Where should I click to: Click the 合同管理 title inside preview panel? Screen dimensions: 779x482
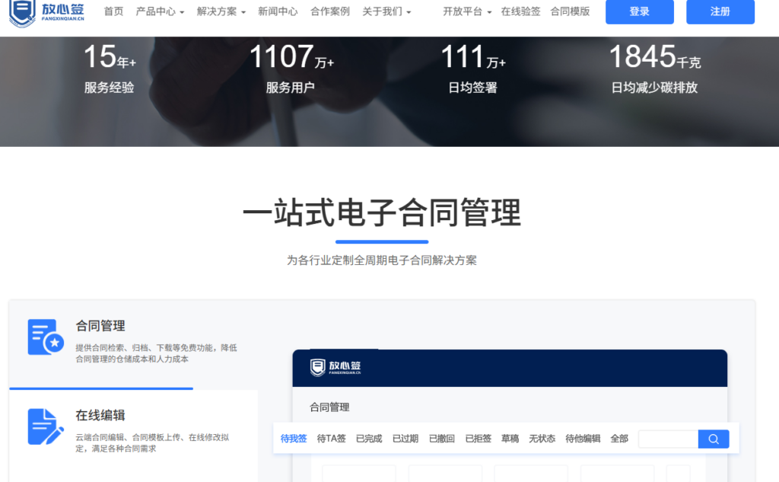(x=329, y=407)
